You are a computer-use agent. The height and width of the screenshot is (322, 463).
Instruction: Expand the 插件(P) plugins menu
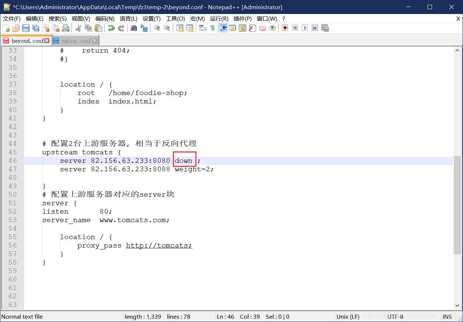243,18
